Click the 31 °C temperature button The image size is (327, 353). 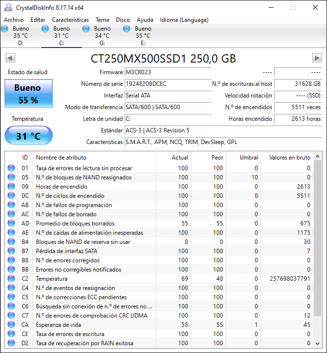pyautogui.click(x=29, y=136)
